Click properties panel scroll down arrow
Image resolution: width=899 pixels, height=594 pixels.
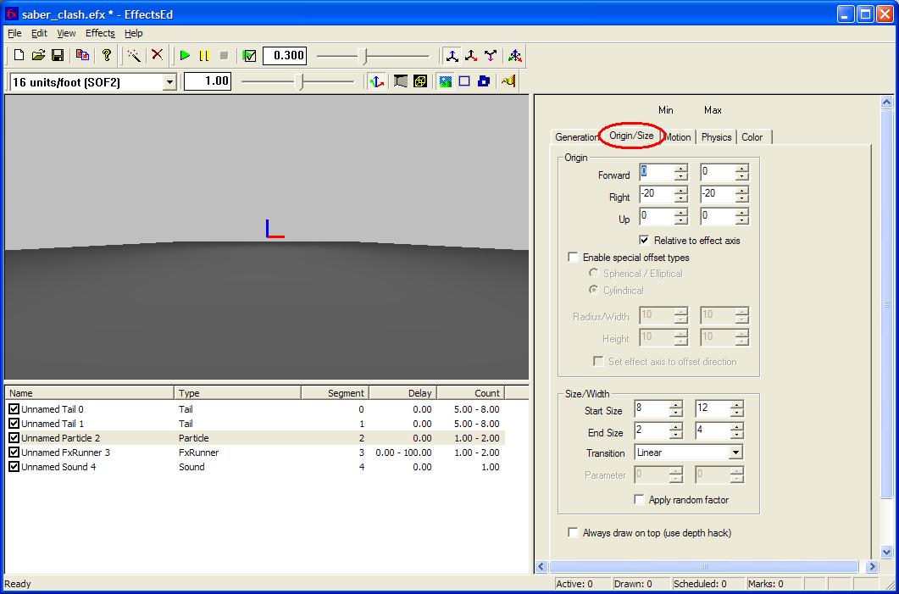click(x=887, y=552)
